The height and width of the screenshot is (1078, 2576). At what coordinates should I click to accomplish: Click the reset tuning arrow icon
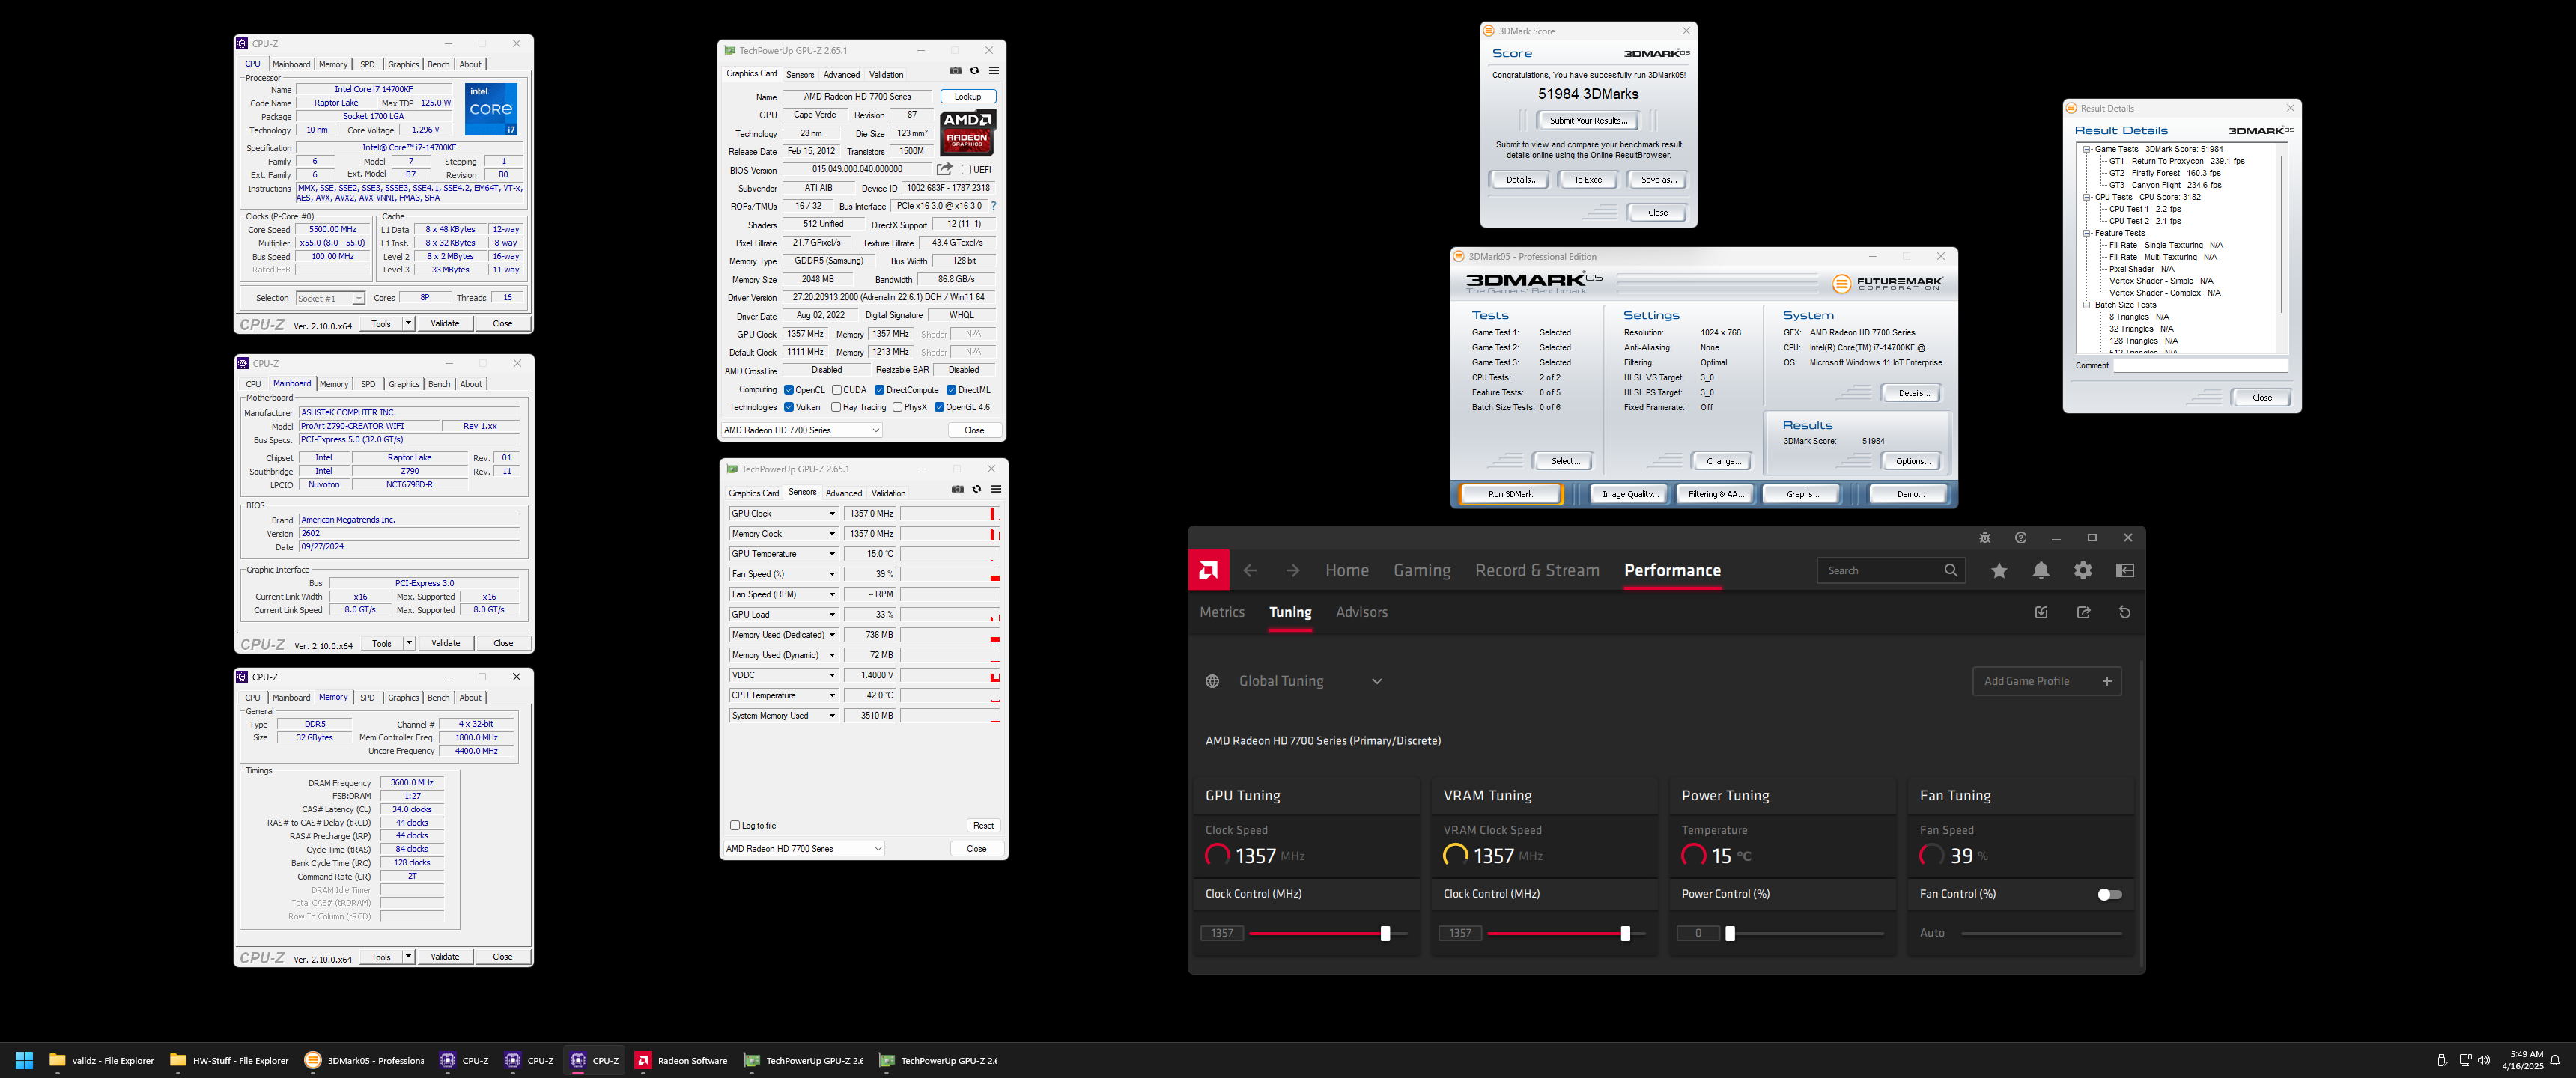[2125, 612]
